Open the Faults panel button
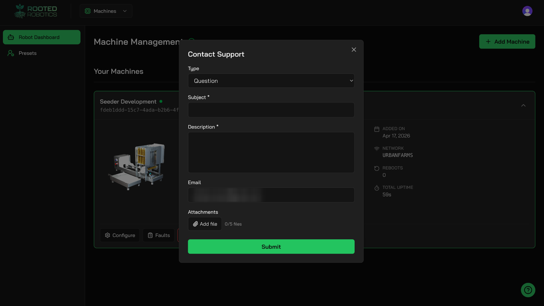 159,235
